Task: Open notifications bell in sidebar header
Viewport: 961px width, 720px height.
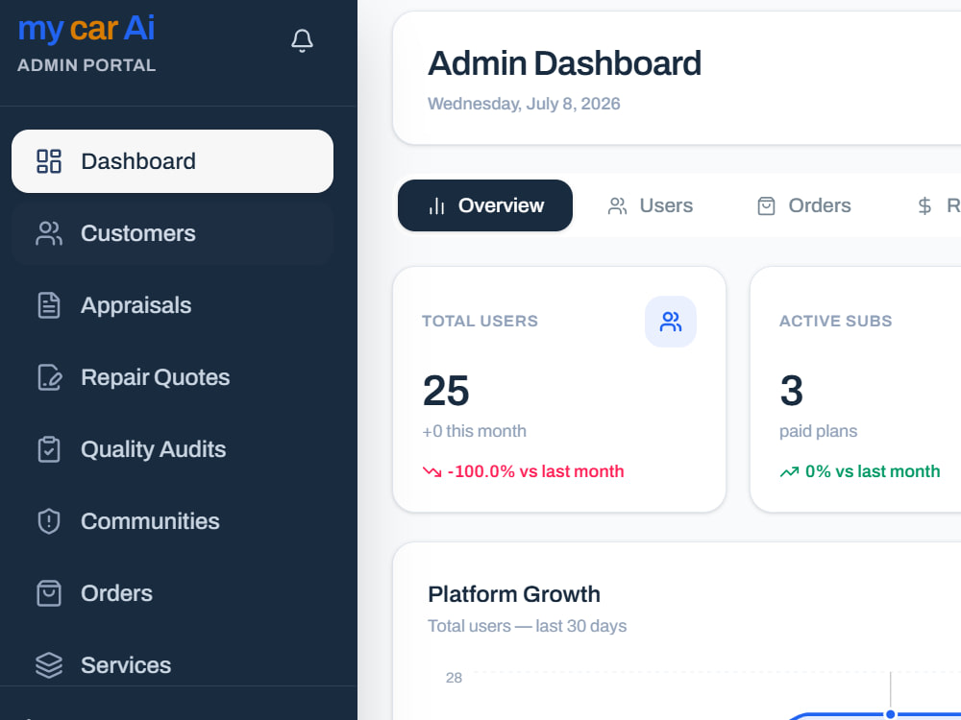Action: 302,41
